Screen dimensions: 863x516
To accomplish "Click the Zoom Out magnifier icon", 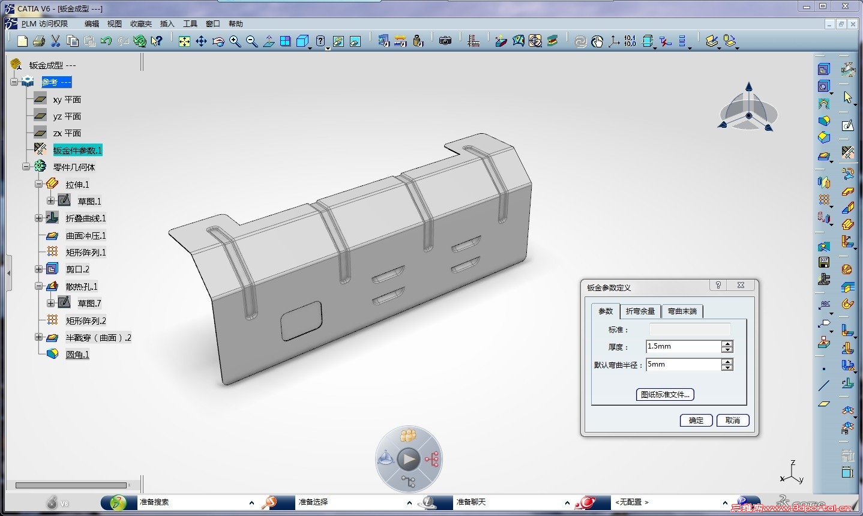I will point(251,41).
